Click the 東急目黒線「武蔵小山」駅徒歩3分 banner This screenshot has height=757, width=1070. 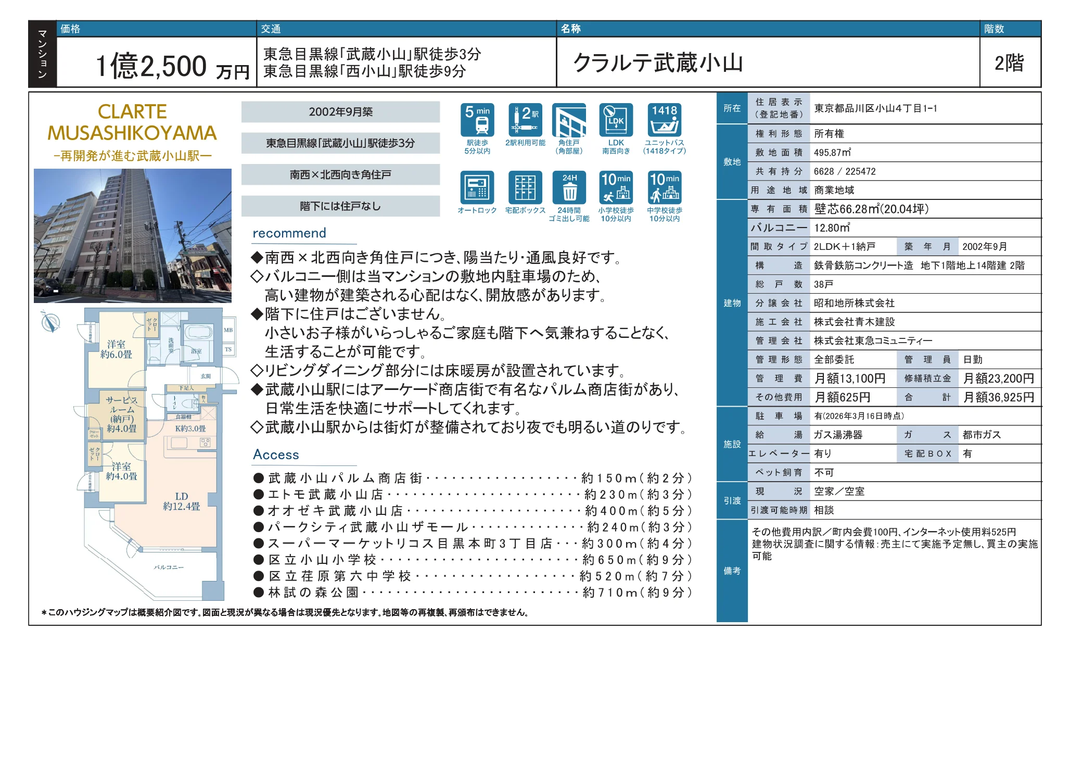[x=340, y=143]
